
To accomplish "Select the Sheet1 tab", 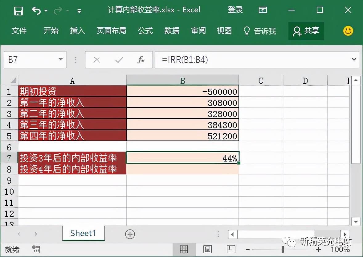I will tap(83, 234).
